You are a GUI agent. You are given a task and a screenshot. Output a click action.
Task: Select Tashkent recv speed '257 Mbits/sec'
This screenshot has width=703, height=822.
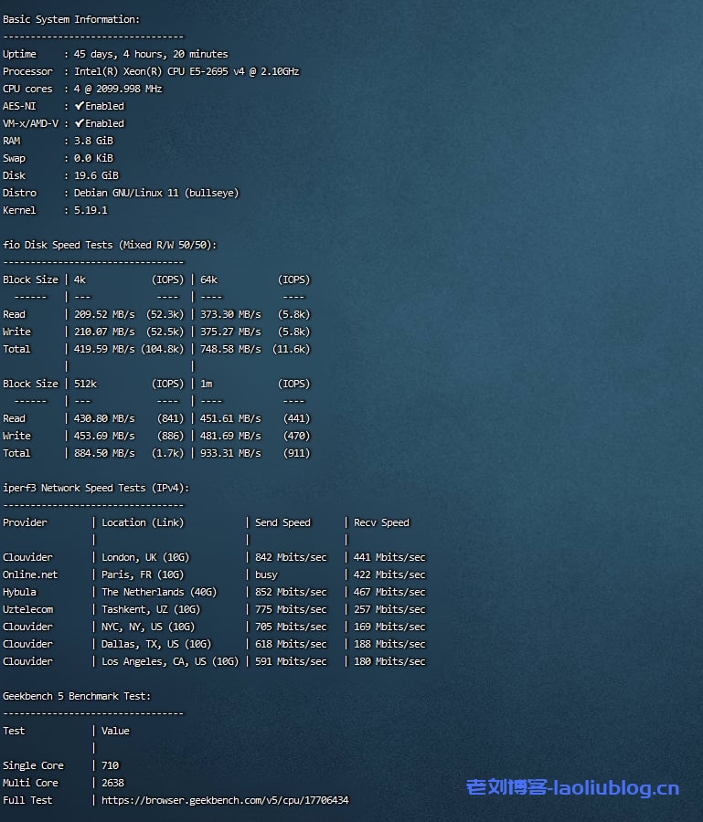[389, 609]
